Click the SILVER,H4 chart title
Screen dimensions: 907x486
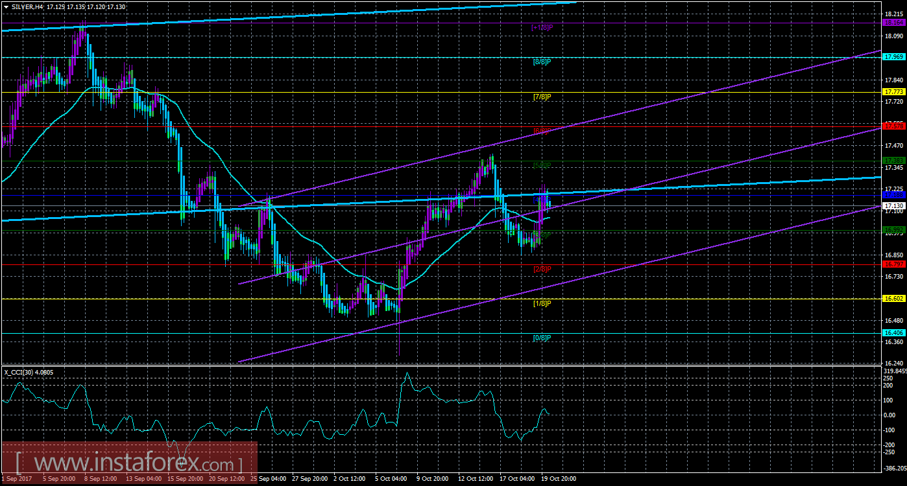[x=29, y=6]
